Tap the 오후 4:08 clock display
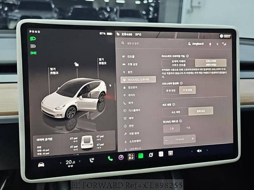The width and height of the screenshot is (254, 190). click(x=127, y=34)
